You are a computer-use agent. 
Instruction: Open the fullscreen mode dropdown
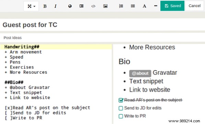[31, 6]
